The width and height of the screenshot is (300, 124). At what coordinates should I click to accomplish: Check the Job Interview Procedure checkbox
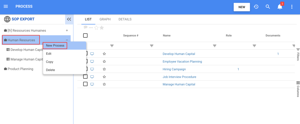tap(85, 77)
